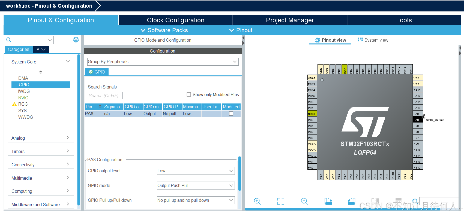Open the Tools tab
Screen dimensions: 464x214
coord(404,20)
